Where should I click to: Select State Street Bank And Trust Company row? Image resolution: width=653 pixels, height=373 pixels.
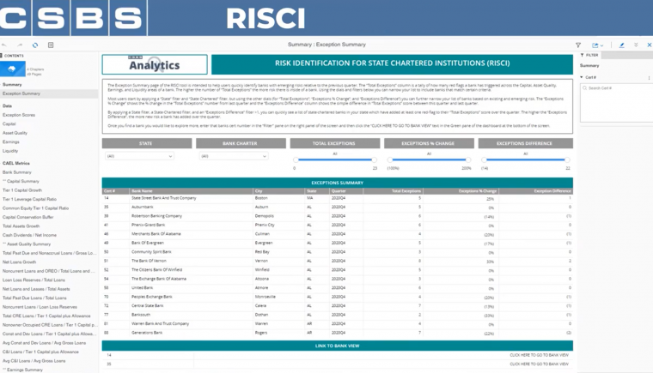tap(338, 198)
